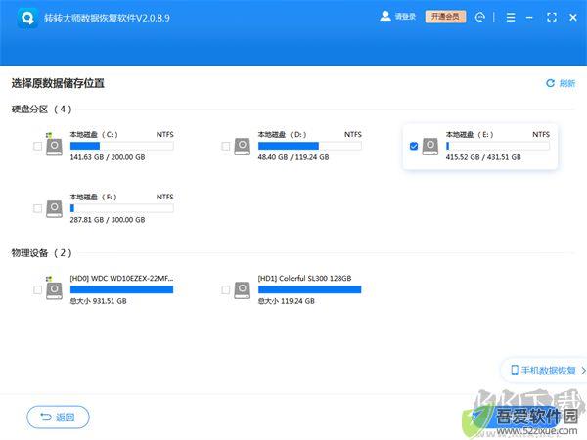Viewport: 587px width, 440px height.
Task: Check the local disk C: checkbox
Action: point(37,146)
